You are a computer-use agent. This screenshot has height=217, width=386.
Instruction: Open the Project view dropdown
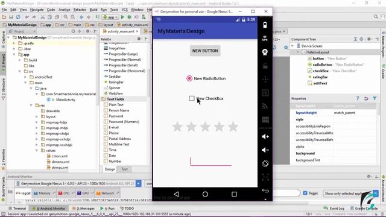click(22, 31)
